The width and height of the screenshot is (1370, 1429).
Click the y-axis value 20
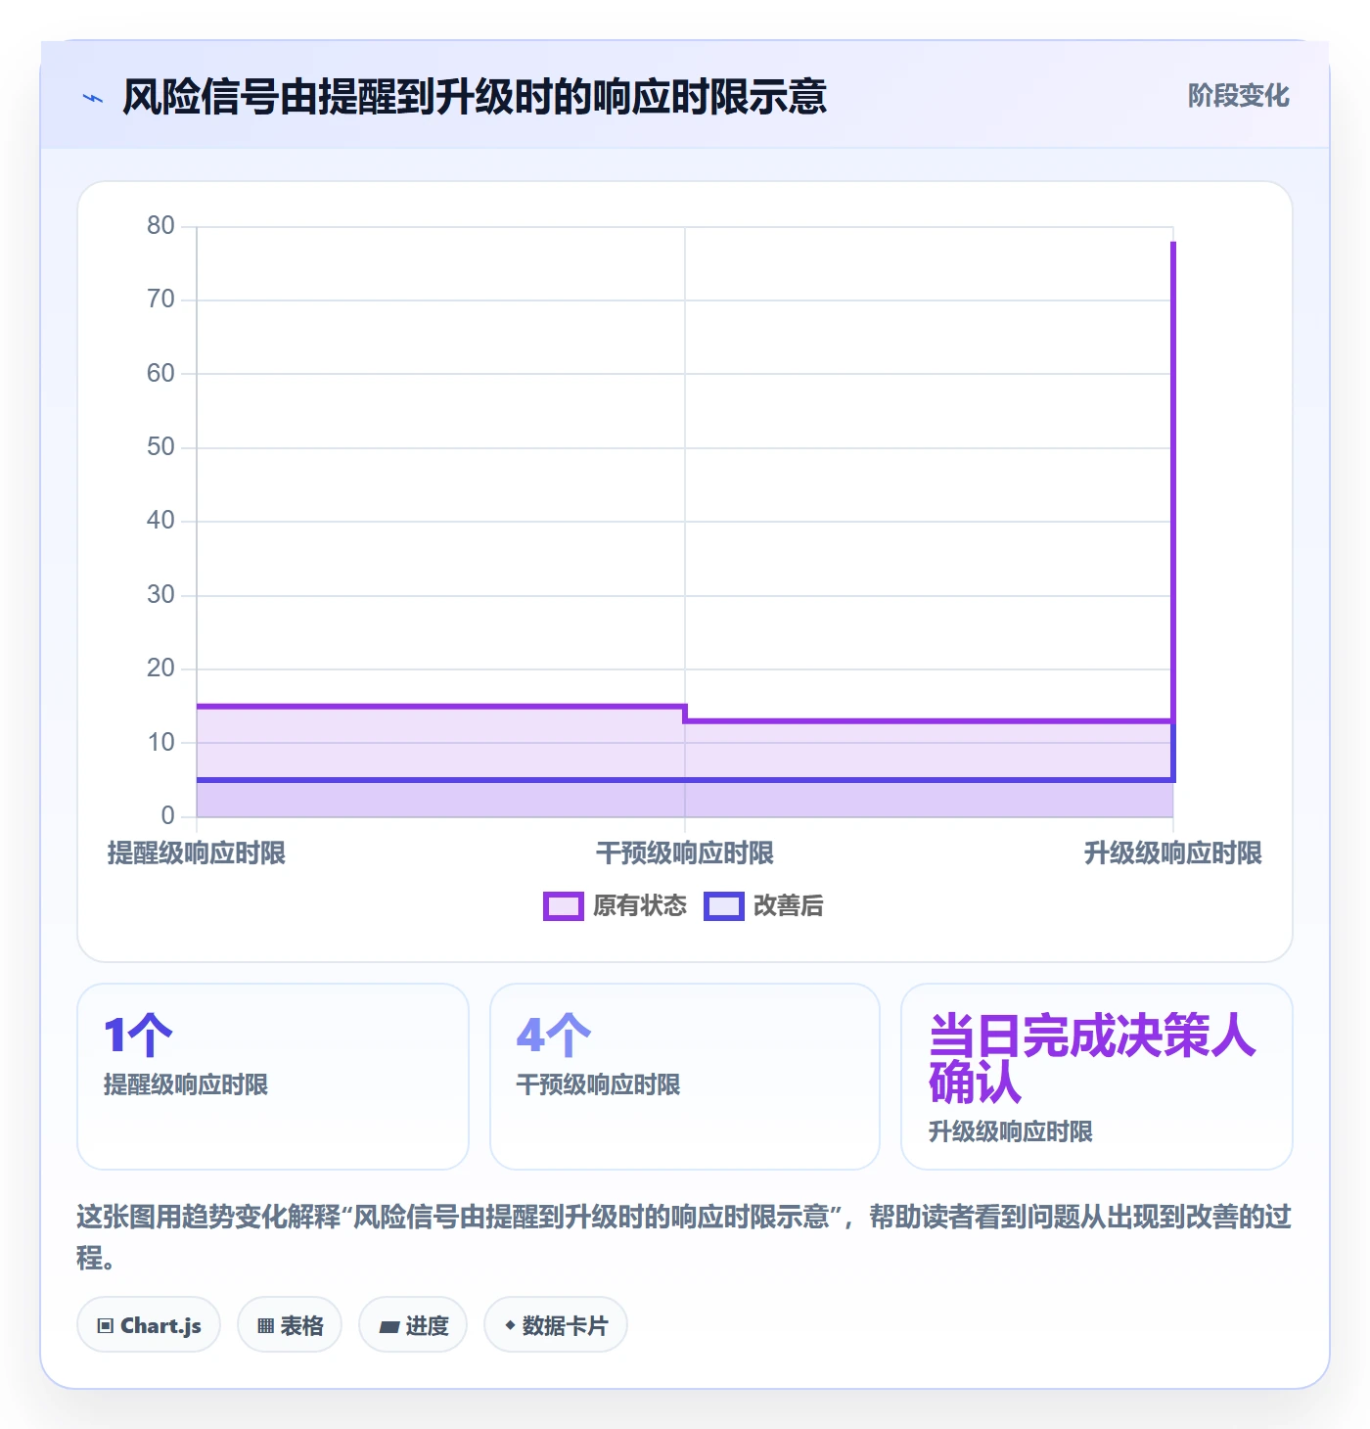(160, 668)
